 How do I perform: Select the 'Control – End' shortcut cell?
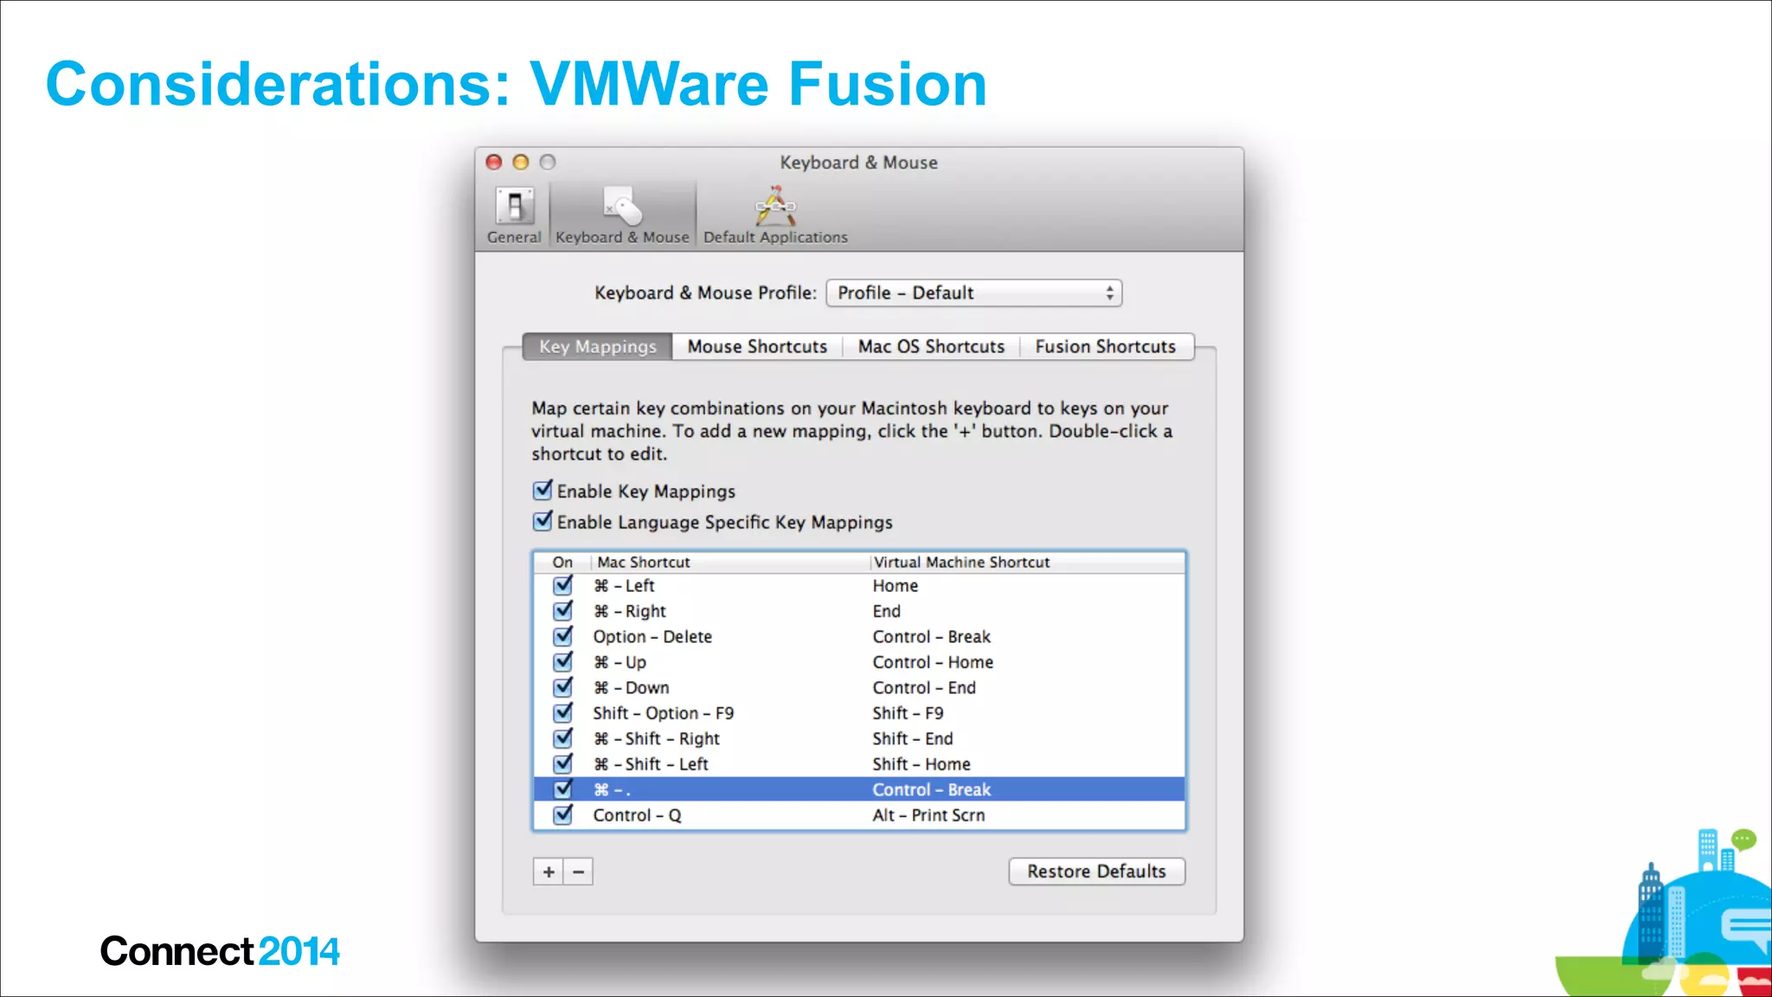coord(924,688)
